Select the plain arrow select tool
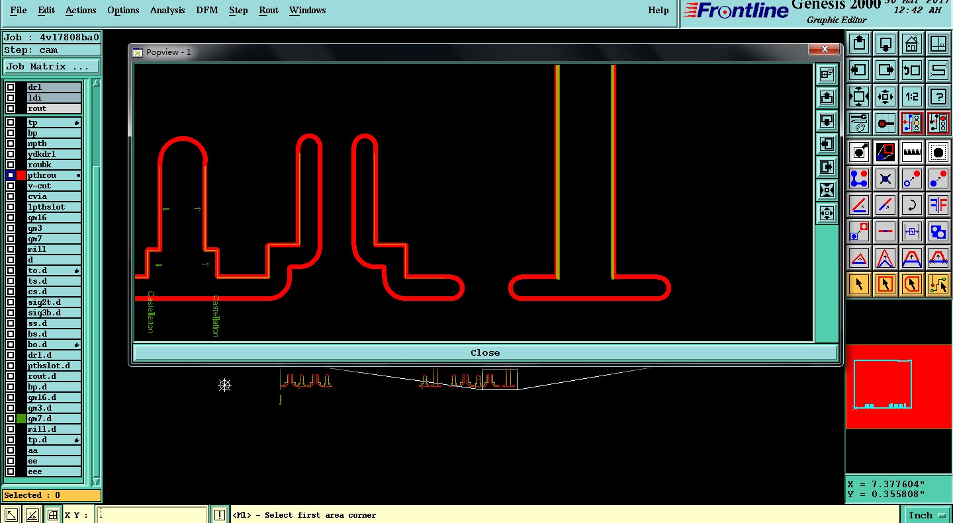Screen dimensions: 953x523 tap(858, 284)
